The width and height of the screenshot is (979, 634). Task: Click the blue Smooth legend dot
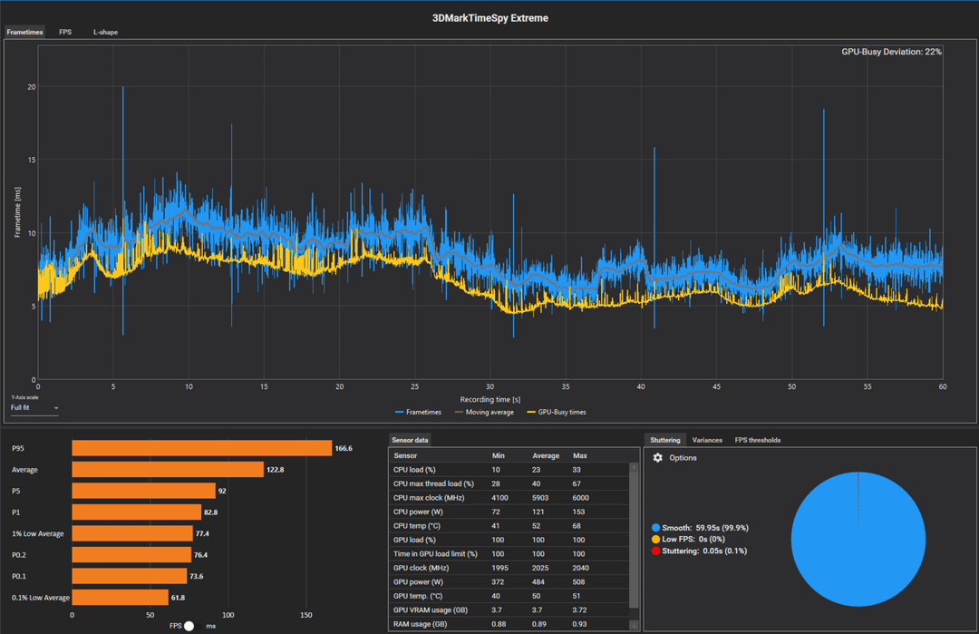[655, 528]
